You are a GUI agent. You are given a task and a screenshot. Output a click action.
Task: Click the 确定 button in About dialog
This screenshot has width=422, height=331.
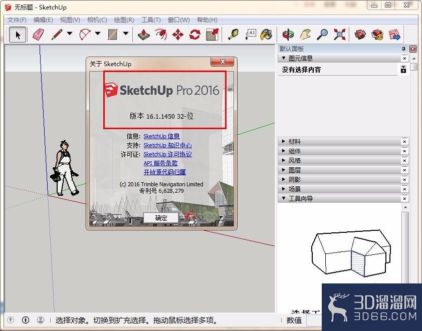[161, 218]
